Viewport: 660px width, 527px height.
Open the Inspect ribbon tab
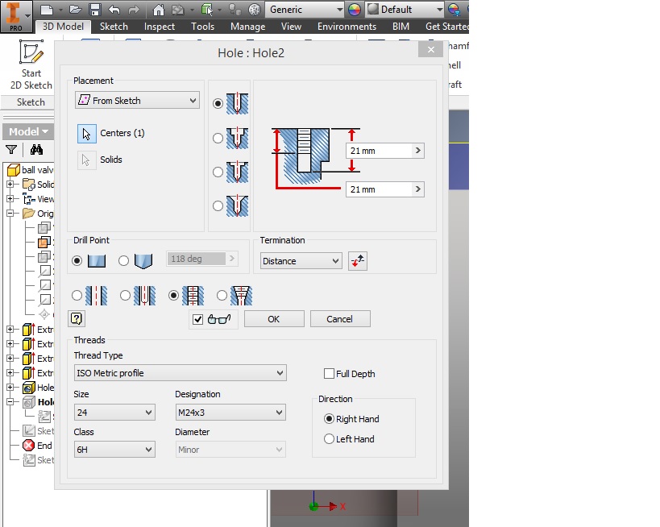tap(159, 27)
